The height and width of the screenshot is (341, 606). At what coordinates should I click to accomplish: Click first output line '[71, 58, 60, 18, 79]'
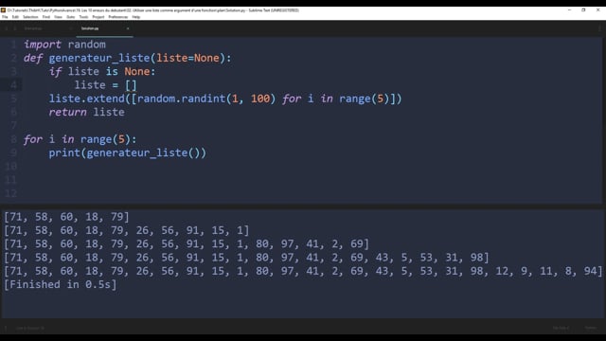click(66, 217)
